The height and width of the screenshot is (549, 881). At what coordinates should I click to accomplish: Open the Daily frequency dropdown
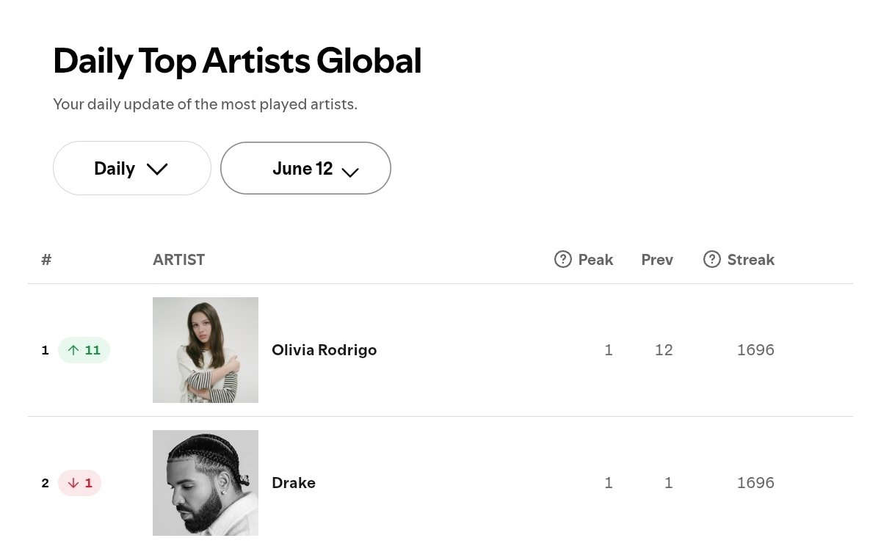[x=132, y=168]
